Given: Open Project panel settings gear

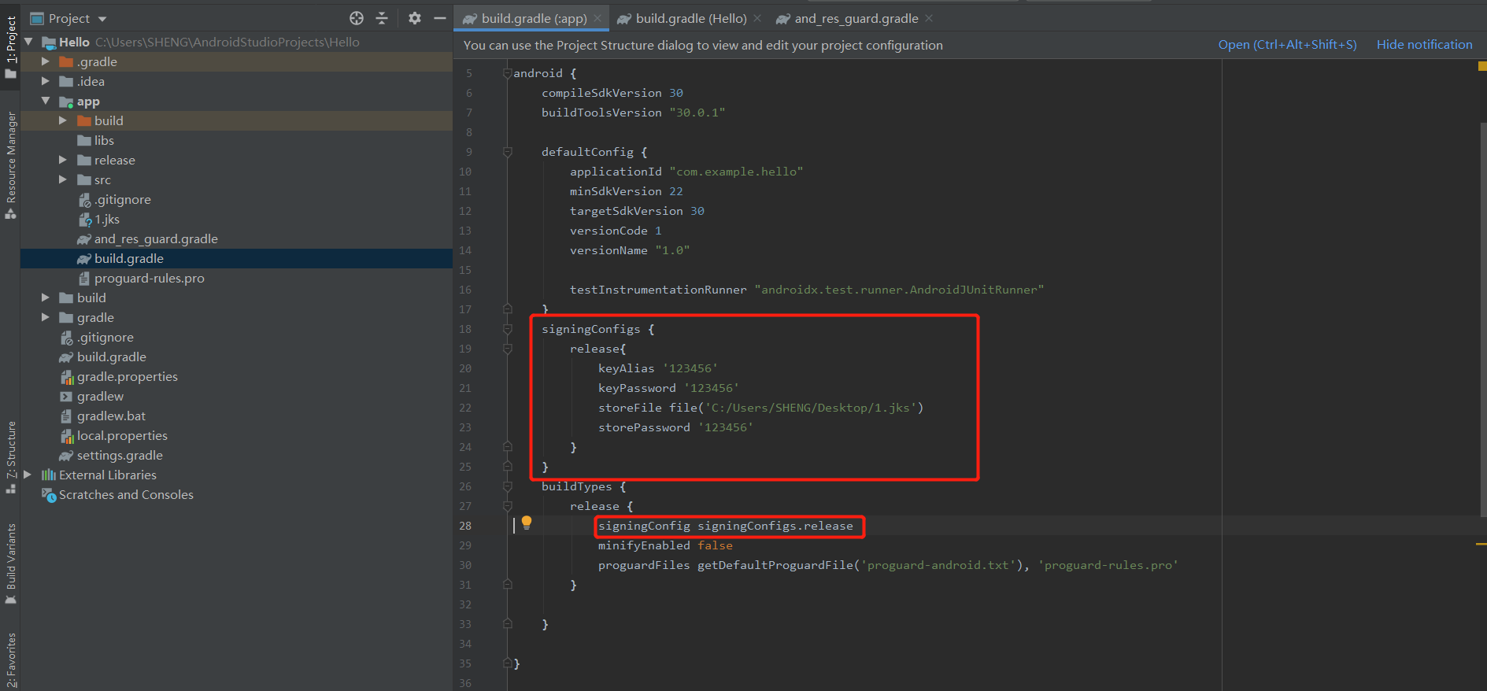Looking at the screenshot, I should pos(415,18).
